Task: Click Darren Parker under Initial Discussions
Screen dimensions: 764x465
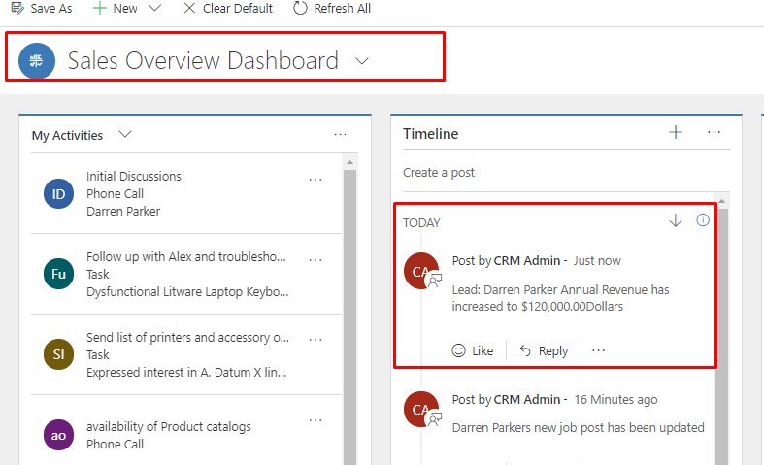Action: pyautogui.click(x=123, y=211)
